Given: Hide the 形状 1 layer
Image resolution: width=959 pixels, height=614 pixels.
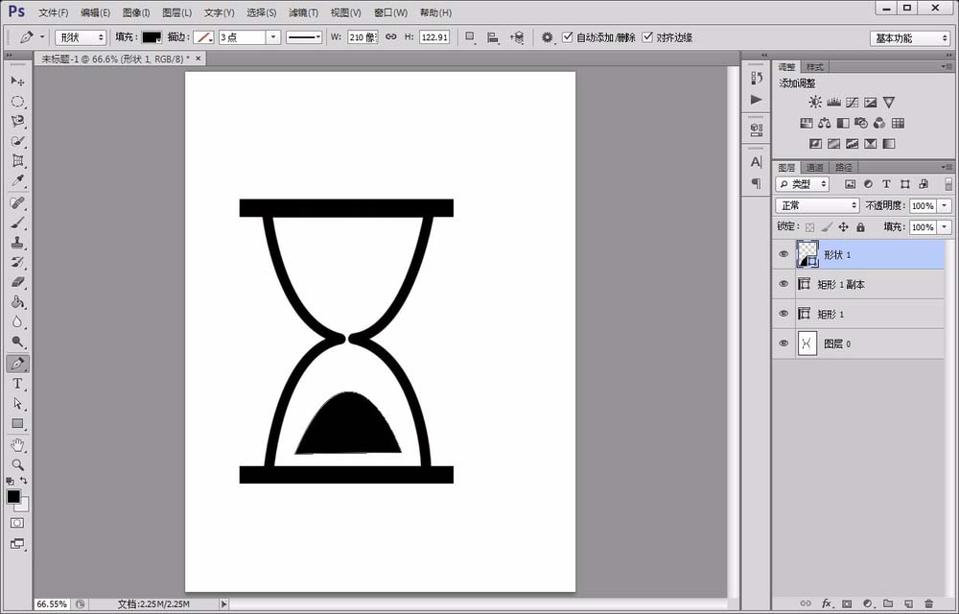Looking at the screenshot, I should point(784,254).
